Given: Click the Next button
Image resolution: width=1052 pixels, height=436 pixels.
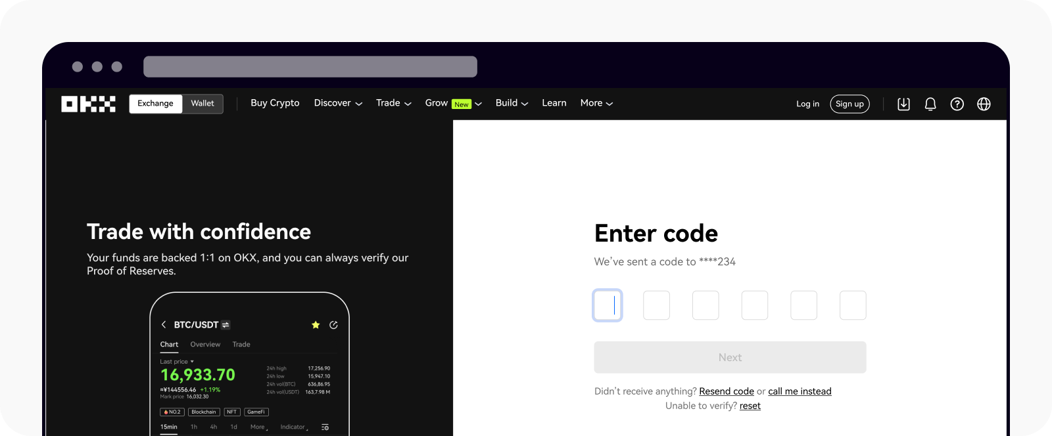Looking at the screenshot, I should [730, 357].
